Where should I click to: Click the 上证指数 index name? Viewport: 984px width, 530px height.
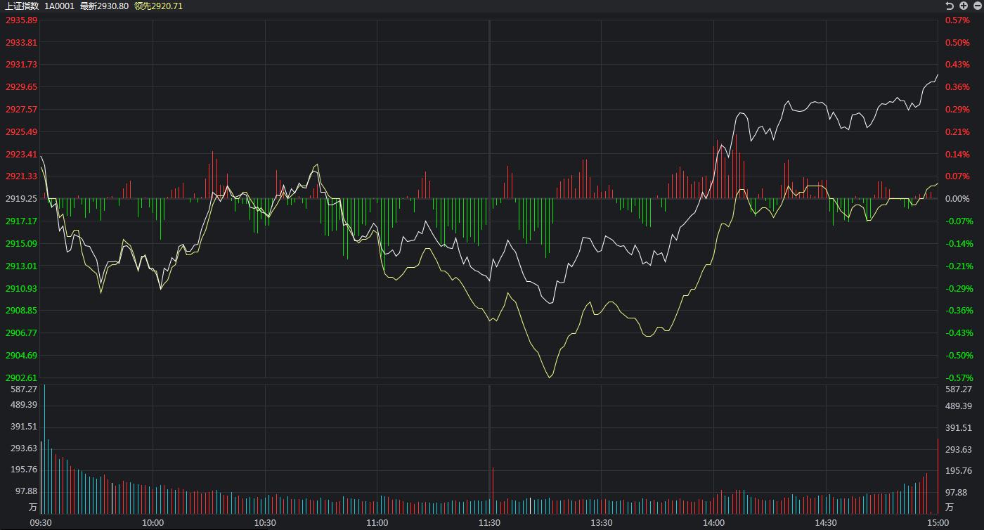click(x=22, y=6)
